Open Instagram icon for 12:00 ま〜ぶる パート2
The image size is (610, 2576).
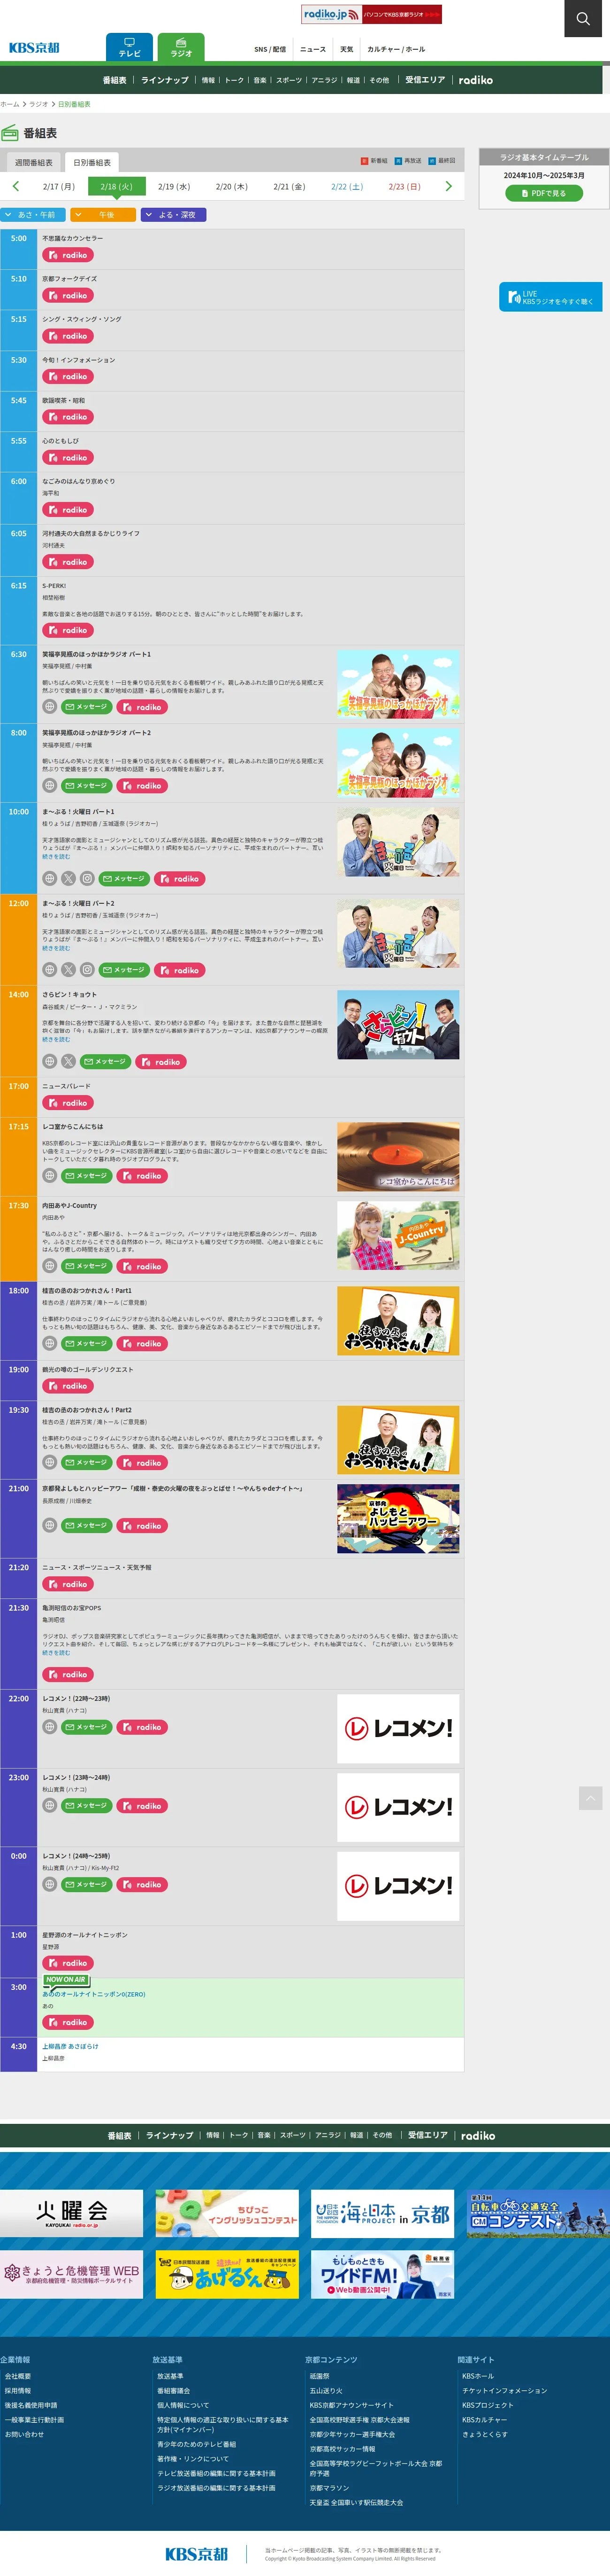pos(87,969)
